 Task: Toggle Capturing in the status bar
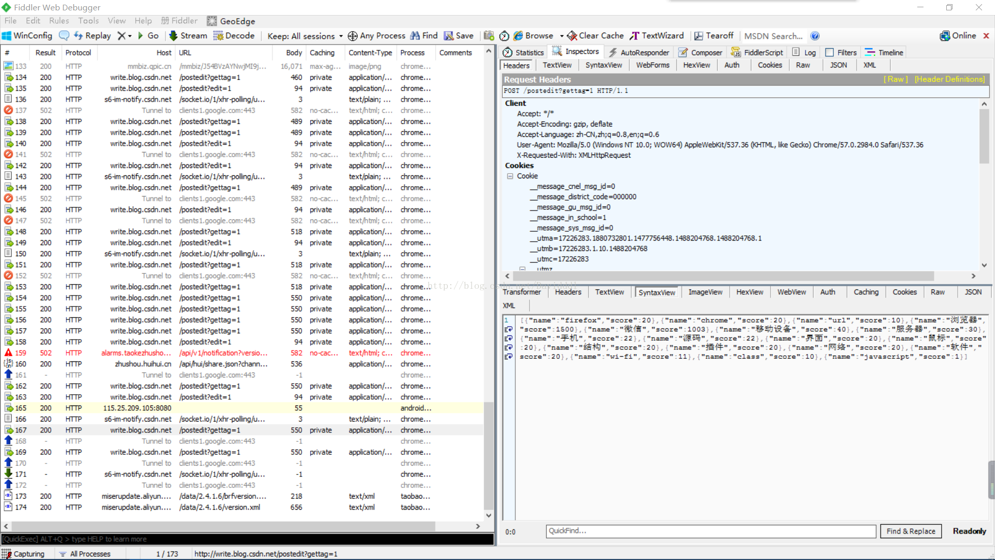(24, 554)
